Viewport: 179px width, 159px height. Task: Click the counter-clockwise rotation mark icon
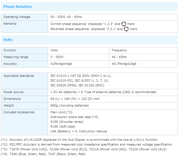(x=126, y=29)
